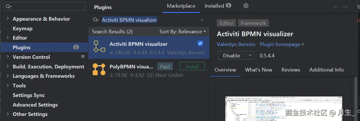Open the What's New tab
Image resolution: width=360 pixels, height=121 pixels.
pos(259,70)
